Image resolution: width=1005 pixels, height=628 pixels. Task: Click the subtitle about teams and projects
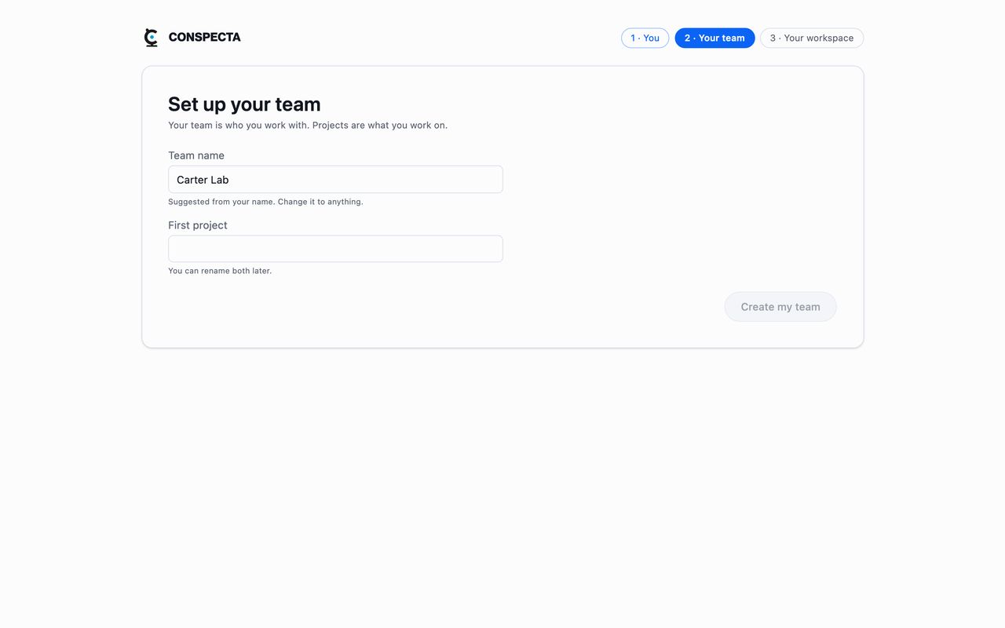(x=308, y=126)
